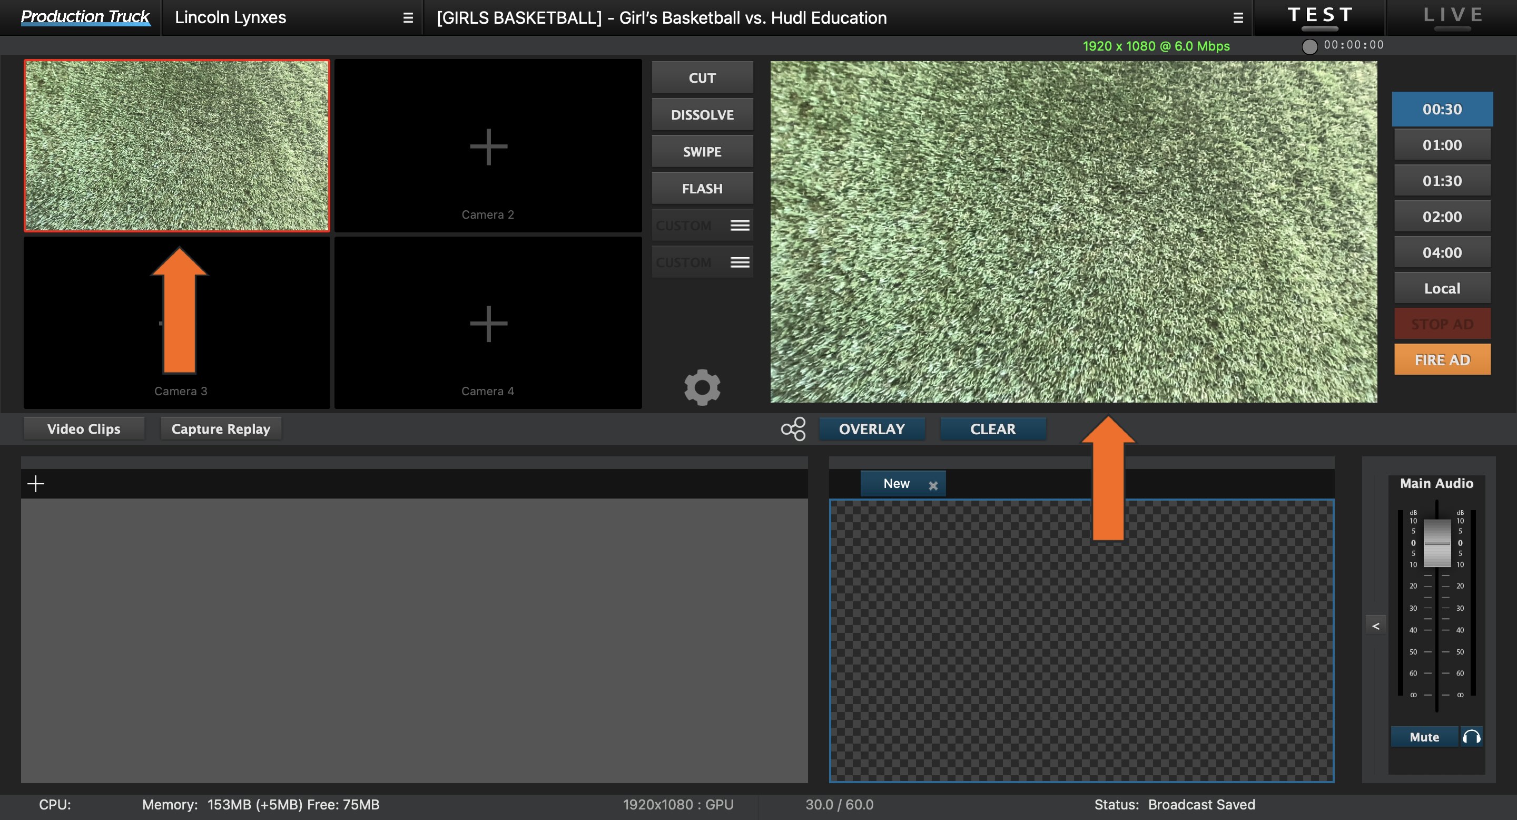Toggle the record indicator circle
Screen dimensions: 1517x820
(1309, 46)
